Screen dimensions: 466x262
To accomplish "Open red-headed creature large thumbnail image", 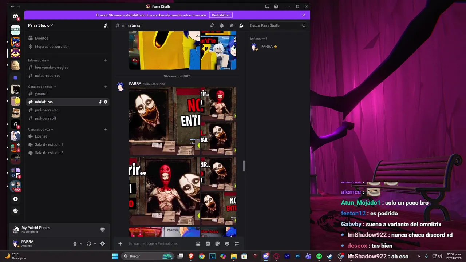I will 165,191.
